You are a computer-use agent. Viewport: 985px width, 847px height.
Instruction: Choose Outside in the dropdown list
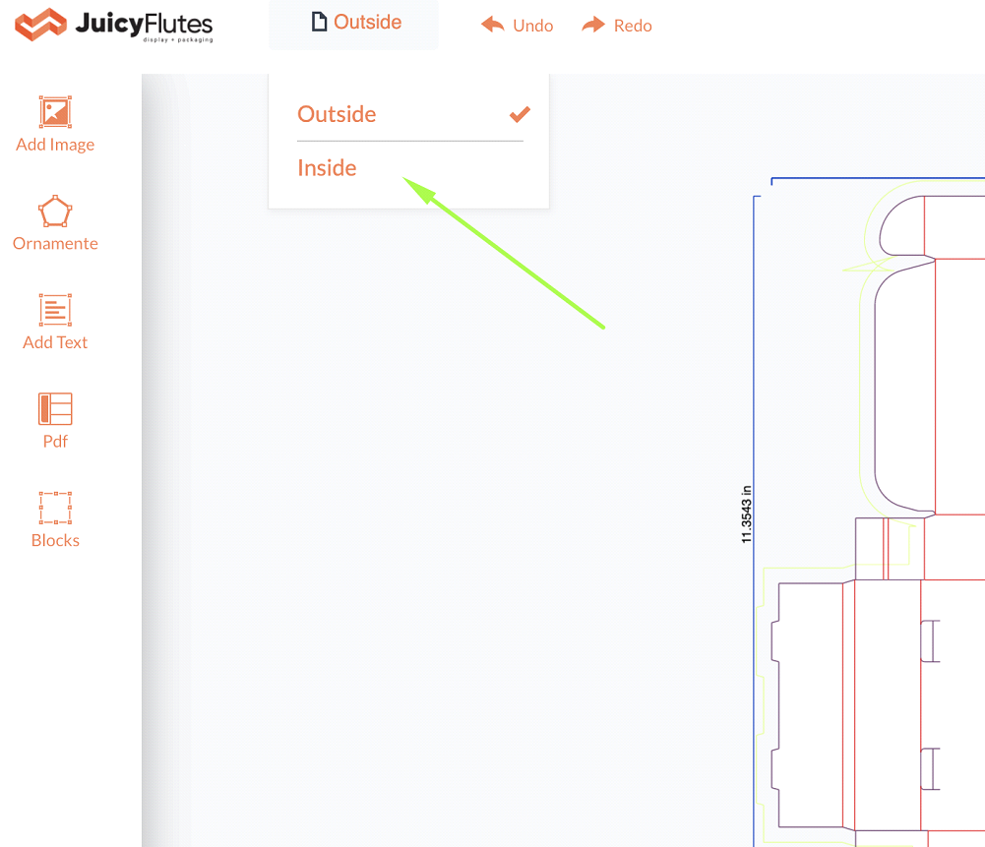(337, 114)
